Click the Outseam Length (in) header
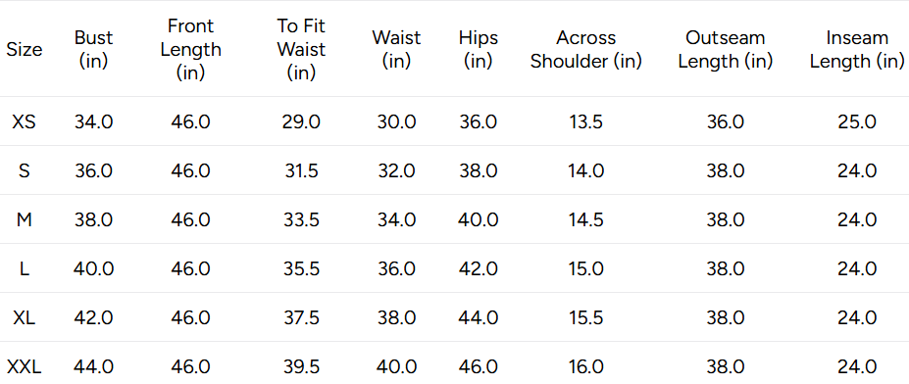 [x=726, y=49]
